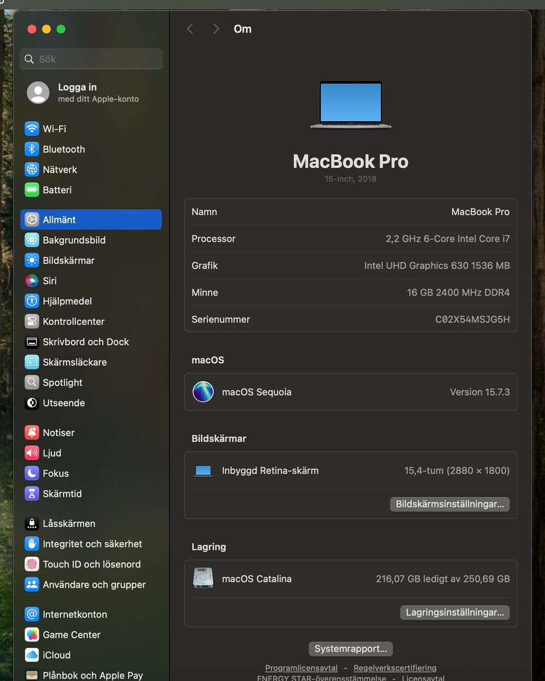The width and height of the screenshot is (545, 681).
Task: Click the Notiser bell icon
Action: click(x=32, y=433)
